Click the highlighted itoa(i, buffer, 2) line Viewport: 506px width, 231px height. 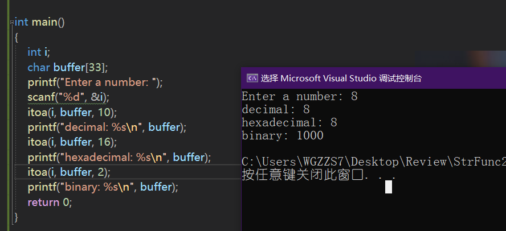(69, 172)
